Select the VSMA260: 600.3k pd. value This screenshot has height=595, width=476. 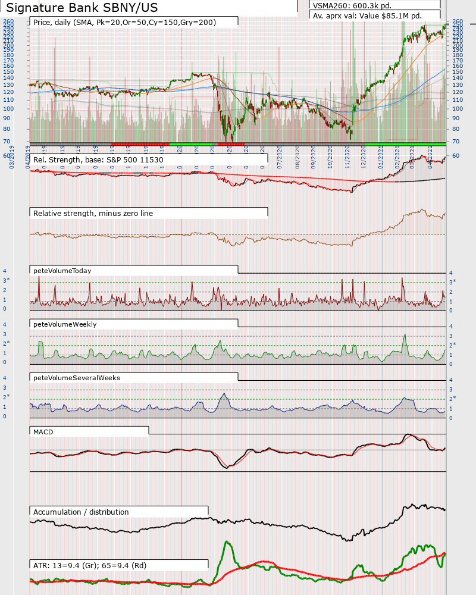point(352,6)
